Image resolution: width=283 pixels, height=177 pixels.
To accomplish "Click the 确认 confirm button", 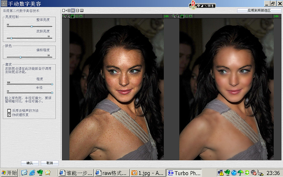I will (30, 163).
